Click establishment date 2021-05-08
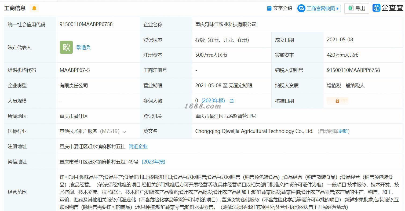The height and width of the screenshot is (211, 405). (x=340, y=40)
